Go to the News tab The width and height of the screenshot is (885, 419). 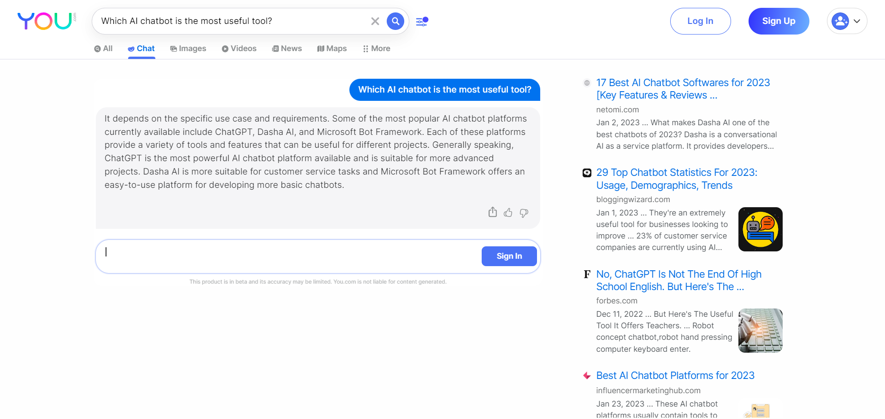coord(287,49)
